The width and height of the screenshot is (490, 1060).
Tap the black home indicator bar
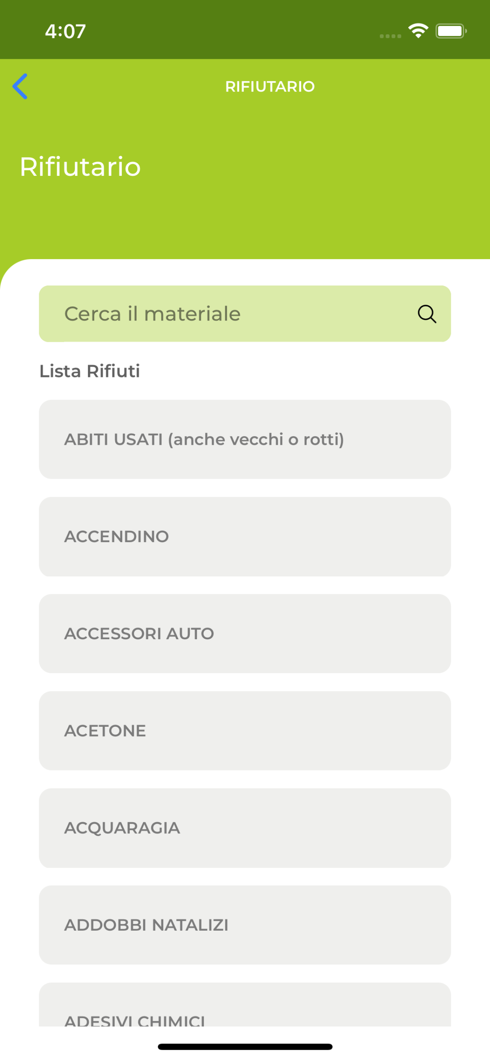point(245,1047)
